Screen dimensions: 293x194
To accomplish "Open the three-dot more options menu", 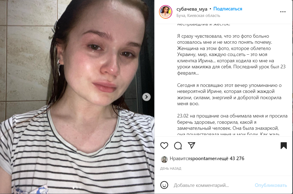I will (283, 12).
